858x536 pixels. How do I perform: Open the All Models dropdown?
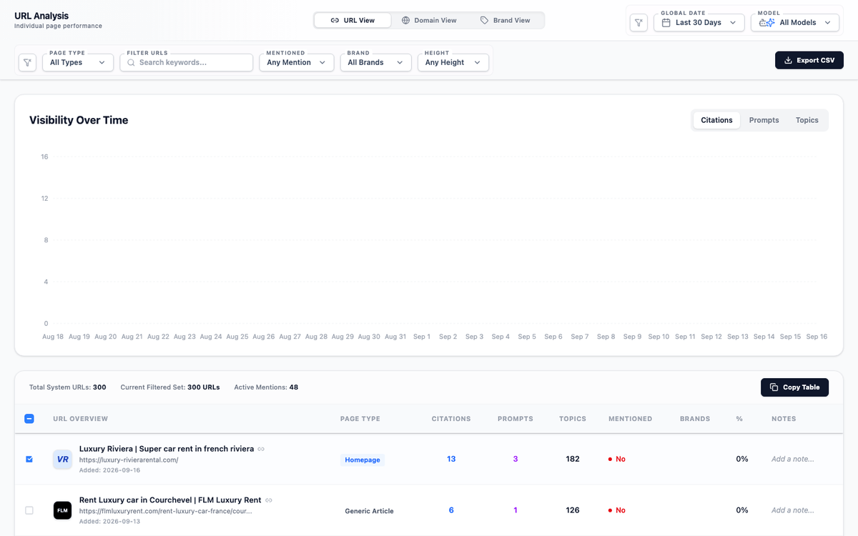click(x=796, y=23)
